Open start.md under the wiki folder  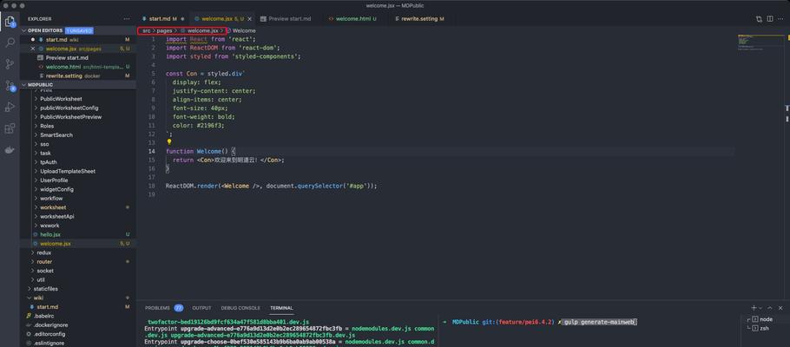[48, 307]
